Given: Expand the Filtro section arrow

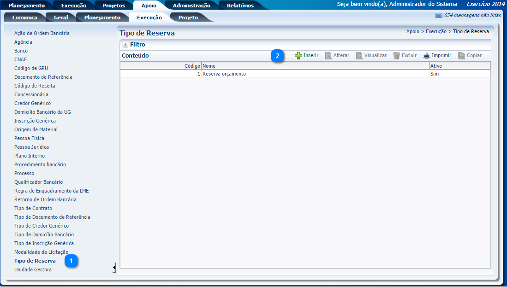Looking at the screenshot, I should [x=125, y=45].
